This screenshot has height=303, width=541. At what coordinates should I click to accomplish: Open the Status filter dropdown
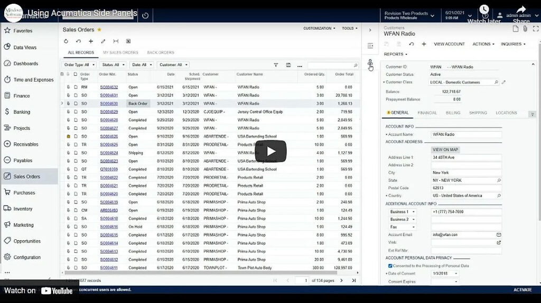click(x=113, y=65)
